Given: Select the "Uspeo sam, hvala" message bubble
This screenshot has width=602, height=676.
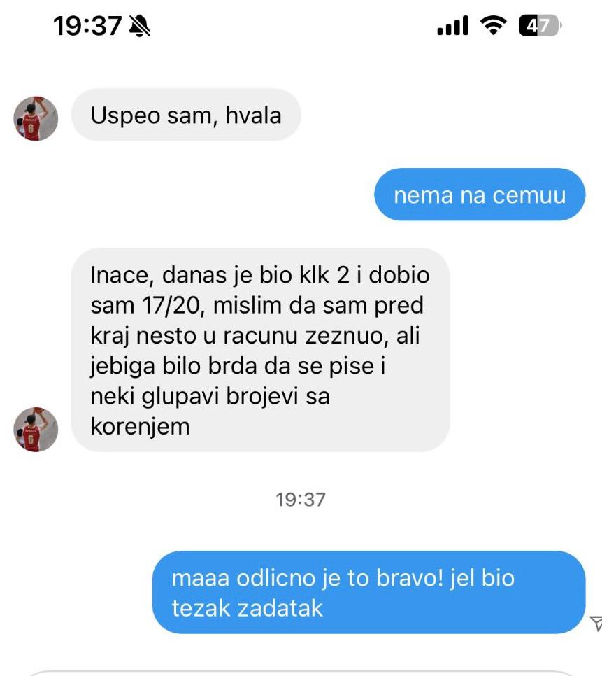Looking at the screenshot, I should pos(186,115).
